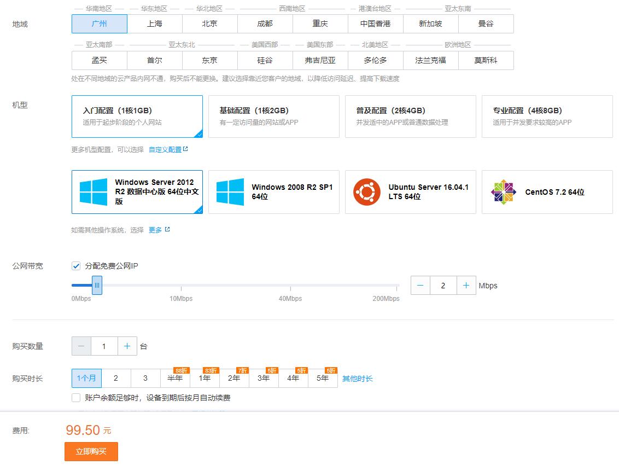Select the 上海 region tab

tap(155, 24)
